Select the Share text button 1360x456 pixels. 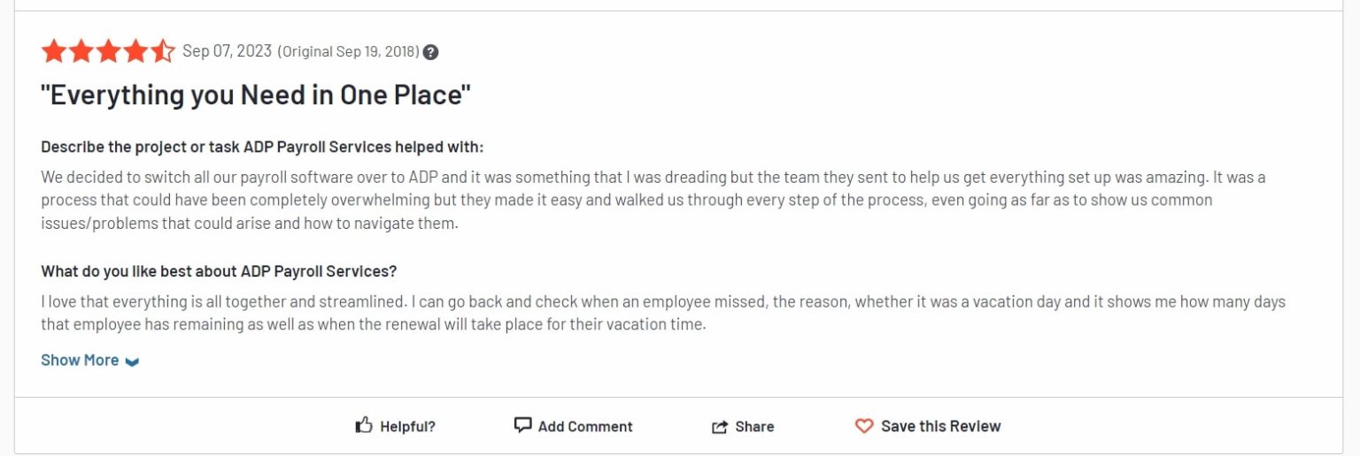pyautogui.click(x=754, y=427)
